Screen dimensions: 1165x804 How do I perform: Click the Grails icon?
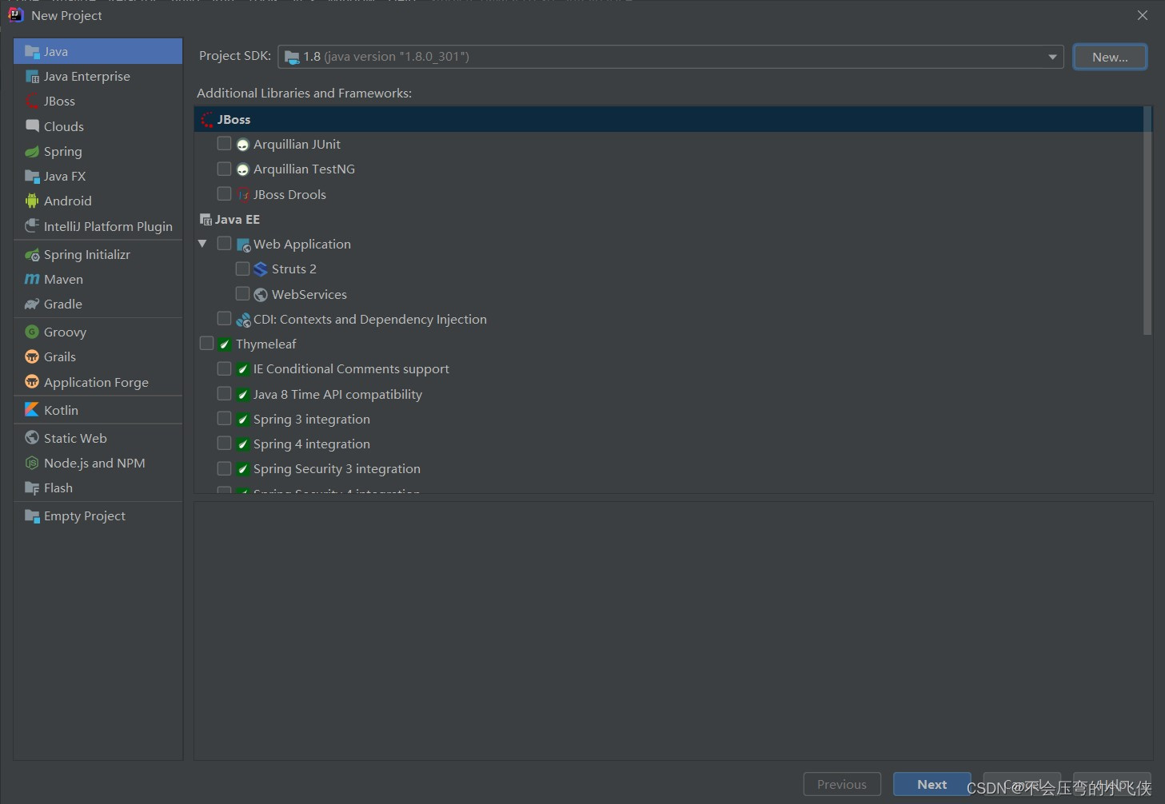(x=32, y=357)
